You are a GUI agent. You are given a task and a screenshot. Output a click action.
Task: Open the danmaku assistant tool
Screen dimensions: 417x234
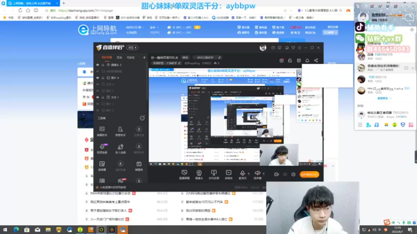pos(102,132)
